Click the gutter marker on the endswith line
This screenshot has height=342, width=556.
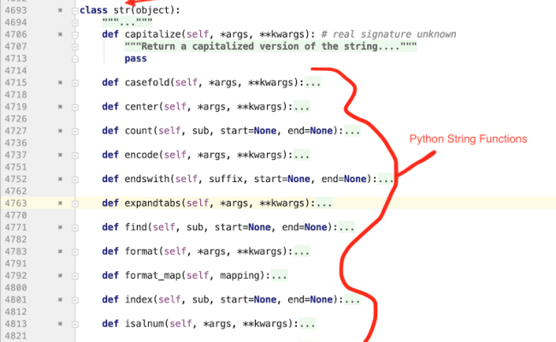click(60, 179)
